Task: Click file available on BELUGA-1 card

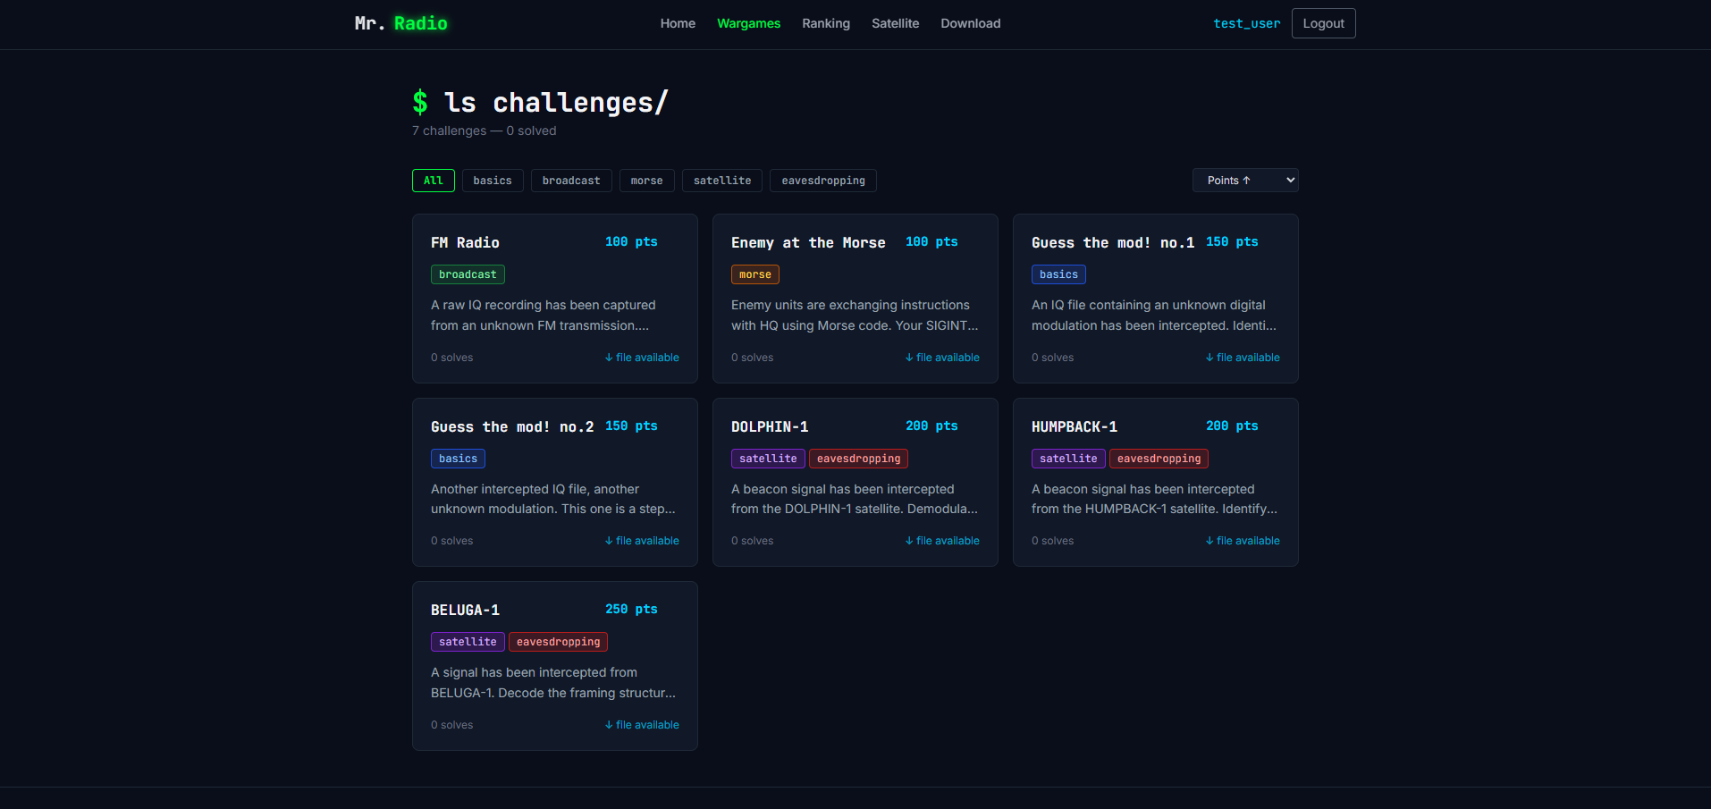Action: tap(642, 725)
